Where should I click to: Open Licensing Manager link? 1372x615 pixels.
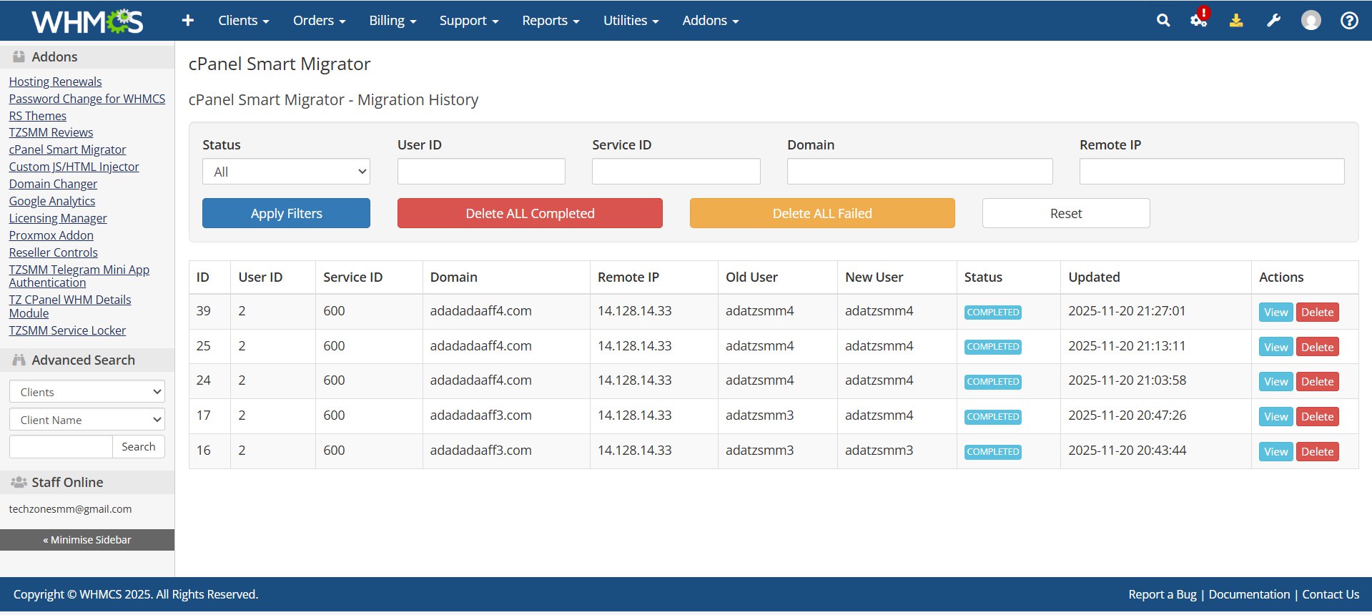click(x=58, y=218)
